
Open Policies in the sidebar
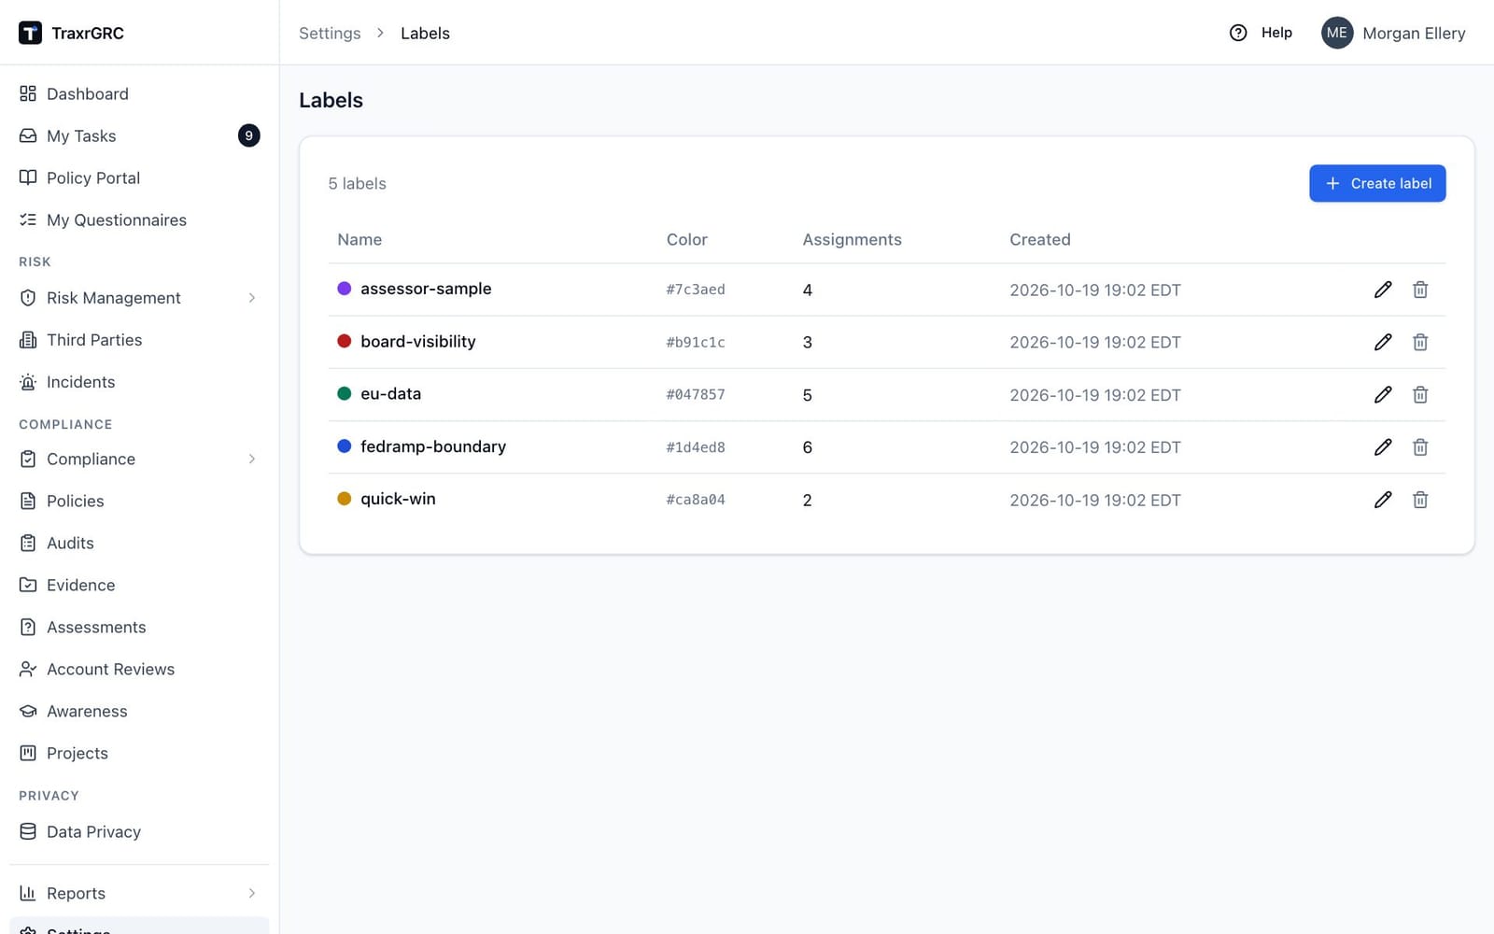click(139, 501)
